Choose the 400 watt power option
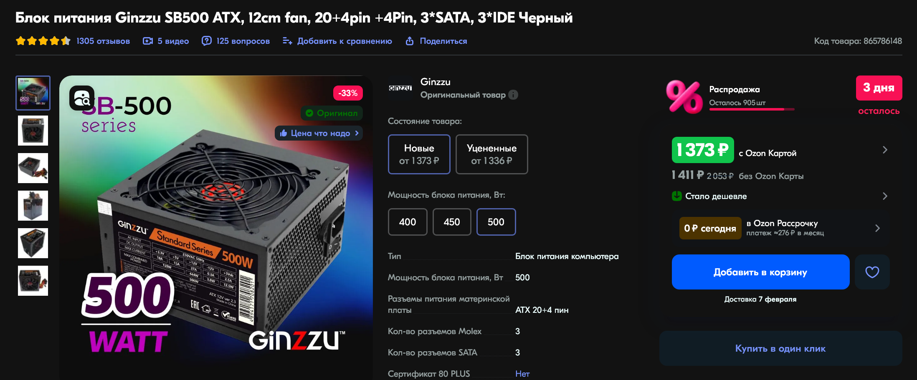 coord(408,222)
